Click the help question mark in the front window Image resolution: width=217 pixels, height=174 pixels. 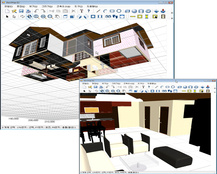click(x=149, y=87)
